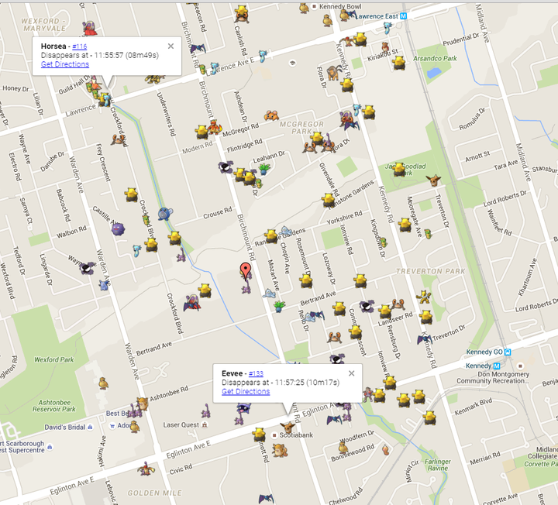
Task: Click the Arsandco Park label
Action: pos(435,58)
